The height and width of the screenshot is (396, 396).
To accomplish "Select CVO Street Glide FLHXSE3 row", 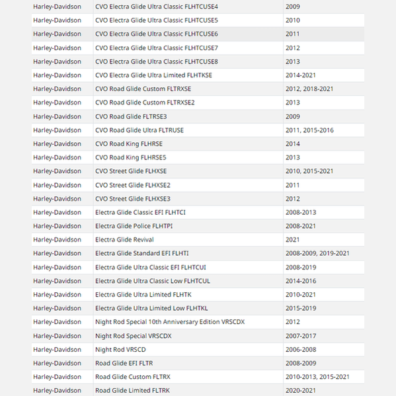I will click(198, 199).
